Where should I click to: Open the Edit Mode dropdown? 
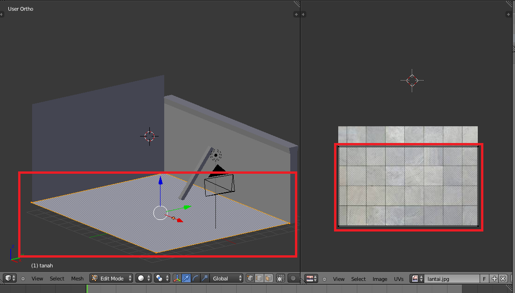pos(111,278)
